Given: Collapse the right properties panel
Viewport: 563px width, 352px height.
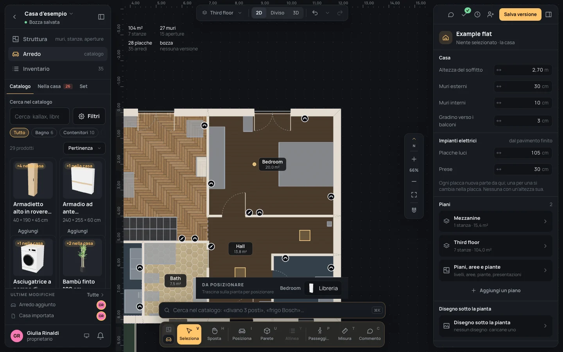Looking at the screenshot, I should tap(549, 14).
